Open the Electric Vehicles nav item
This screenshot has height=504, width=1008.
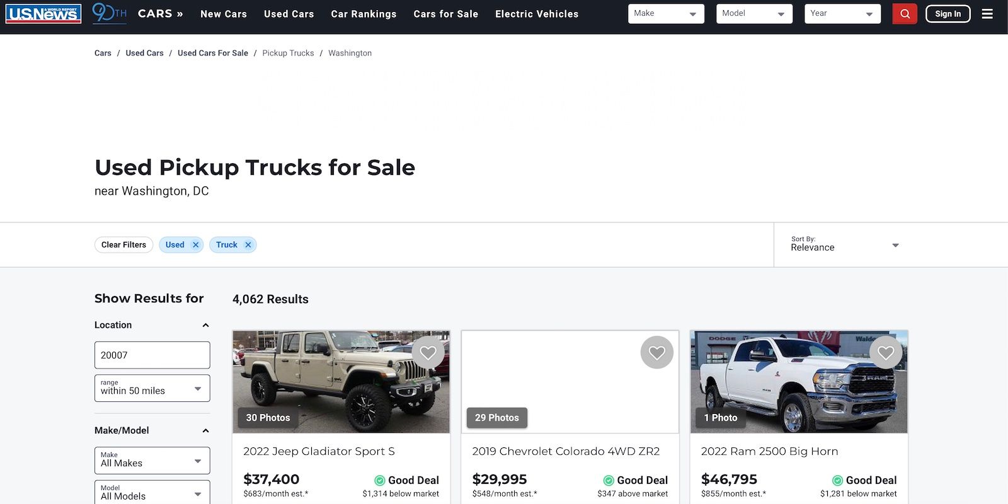tap(537, 13)
